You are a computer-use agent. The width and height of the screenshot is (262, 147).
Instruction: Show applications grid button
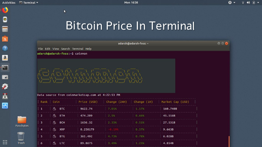[5, 142]
